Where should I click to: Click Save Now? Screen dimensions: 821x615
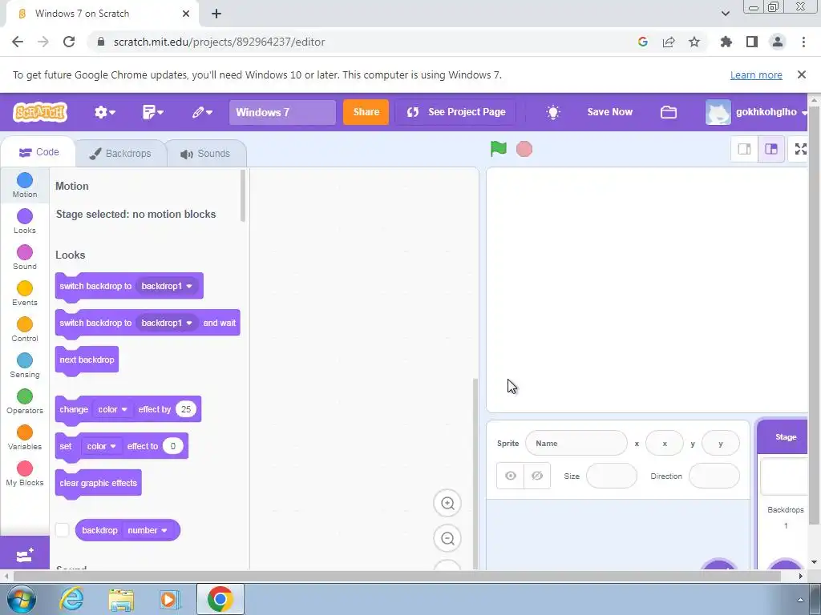[x=609, y=112]
